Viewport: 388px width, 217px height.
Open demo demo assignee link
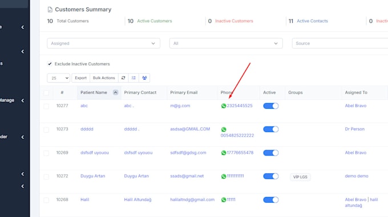(356, 176)
